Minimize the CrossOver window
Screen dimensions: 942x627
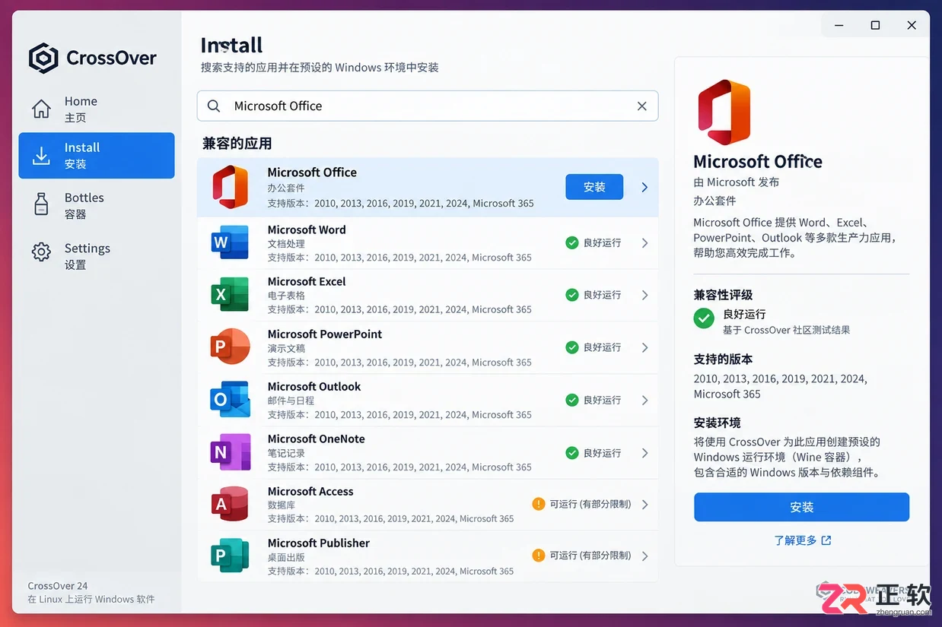[x=839, y=25]
